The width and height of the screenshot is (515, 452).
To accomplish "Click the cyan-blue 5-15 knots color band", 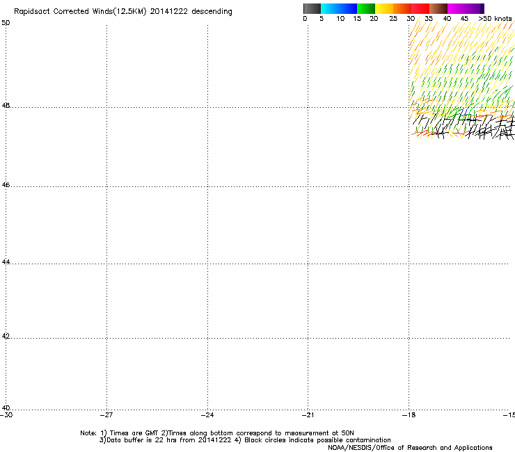I will 339,8.
